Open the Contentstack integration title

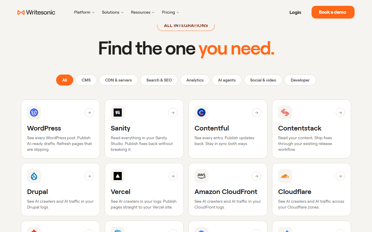tap(300, 128)
